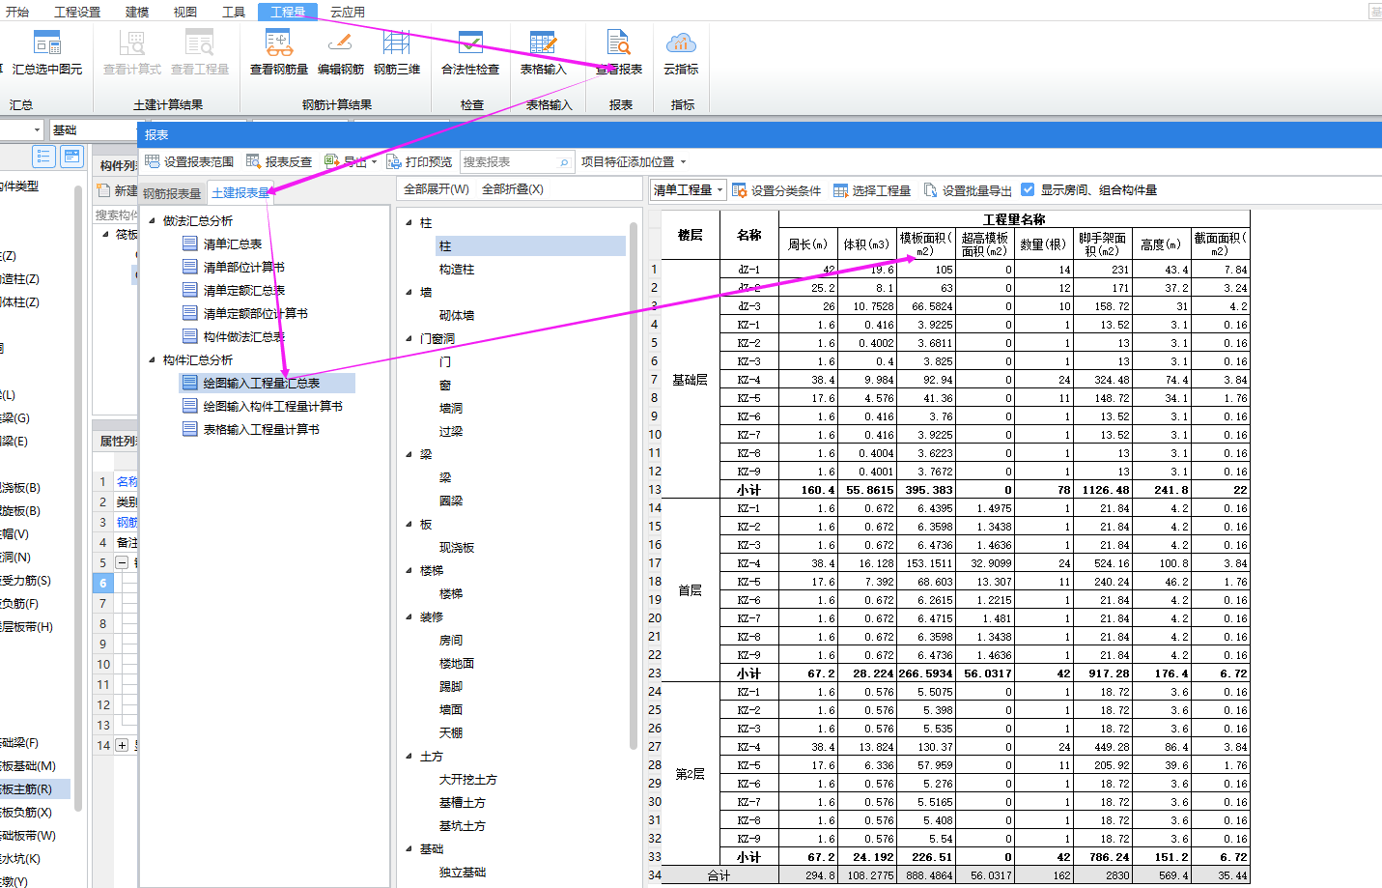
Task: Open the 建模 ribbon tab
Action: point(137,12)
